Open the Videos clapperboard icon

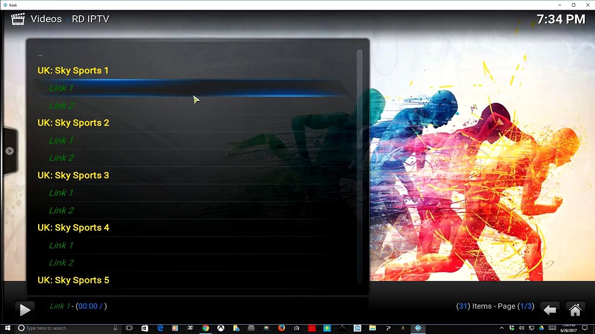point(18,19)
